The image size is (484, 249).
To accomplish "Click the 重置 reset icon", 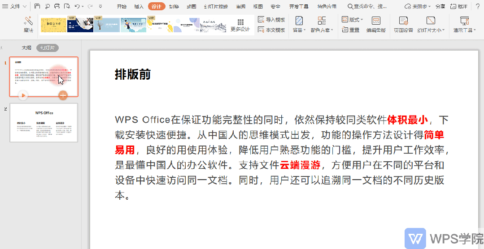I will [345, 30].
